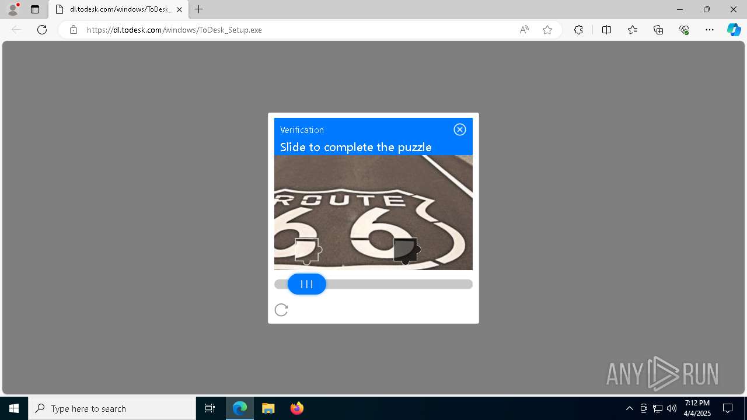
Task: Click the taskbar search box
Action: 112,408
